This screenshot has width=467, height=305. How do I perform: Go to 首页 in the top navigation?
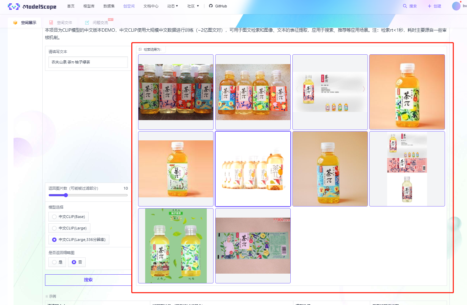[x=71, y=6]
